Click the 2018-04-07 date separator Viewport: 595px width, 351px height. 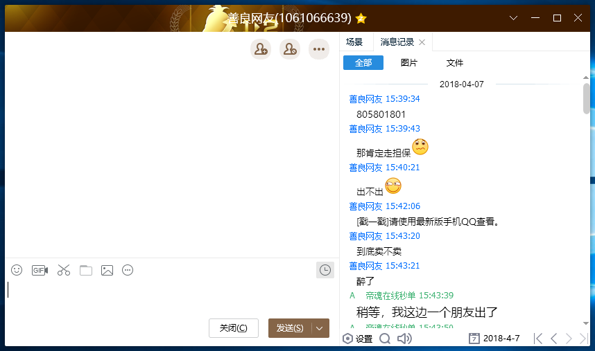point(461,84)
